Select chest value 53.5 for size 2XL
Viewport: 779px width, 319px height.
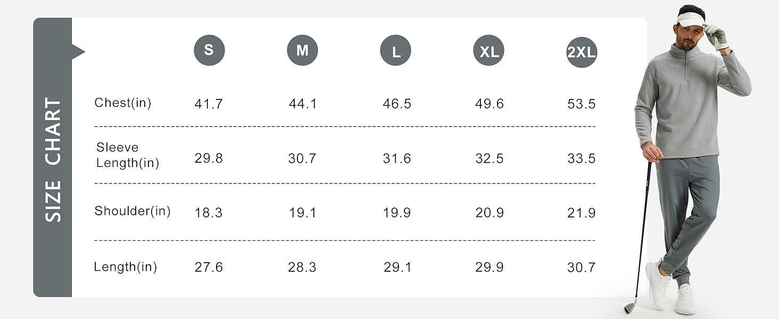click(x=581, y=104)
